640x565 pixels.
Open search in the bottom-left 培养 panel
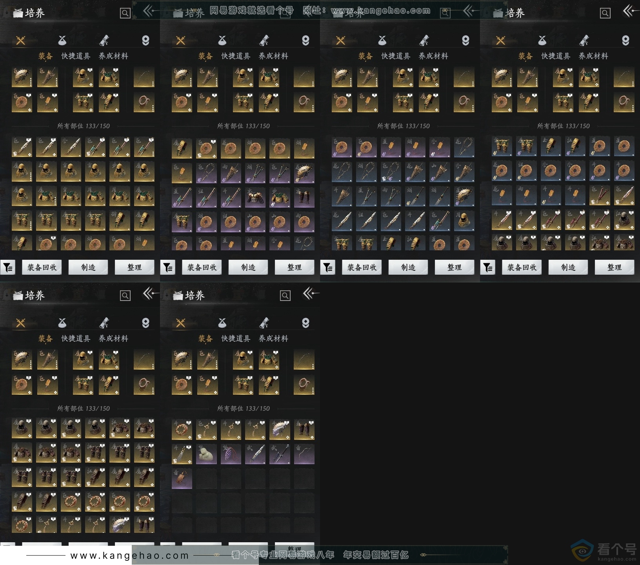125,296
